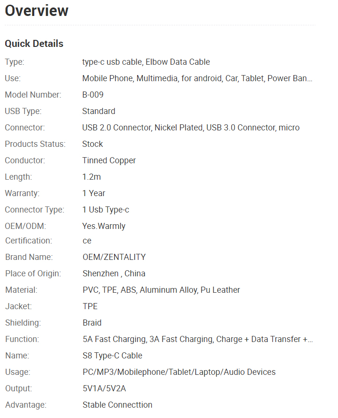Viewport: 338px width, 418px height.
Task: Click the Name value S8 Type-C Cable
Action: point(112,356)
